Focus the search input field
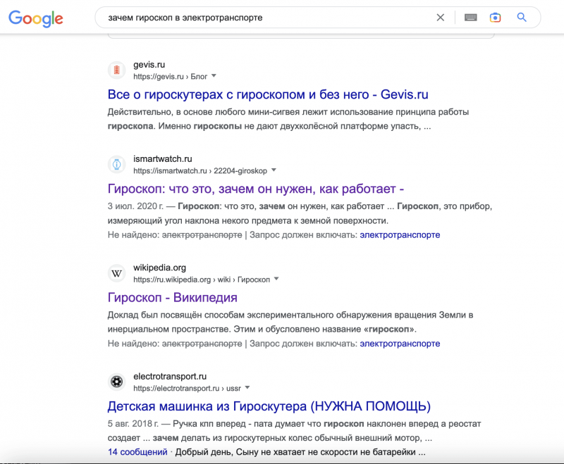The width and height of the screenshot is (564, 464). (266, 18)
